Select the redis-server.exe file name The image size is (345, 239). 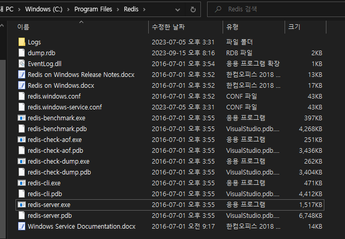click(49, 205)
